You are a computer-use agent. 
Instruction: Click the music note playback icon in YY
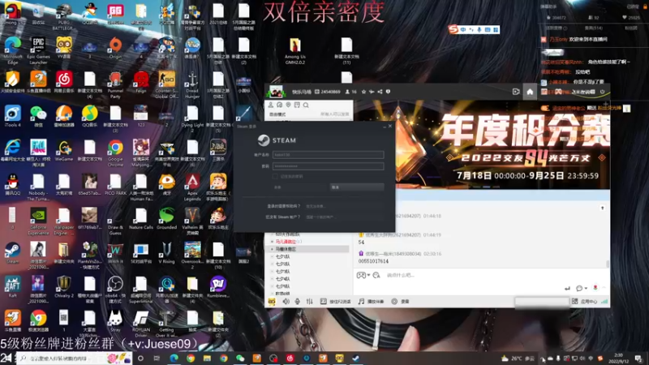point(361,302)
